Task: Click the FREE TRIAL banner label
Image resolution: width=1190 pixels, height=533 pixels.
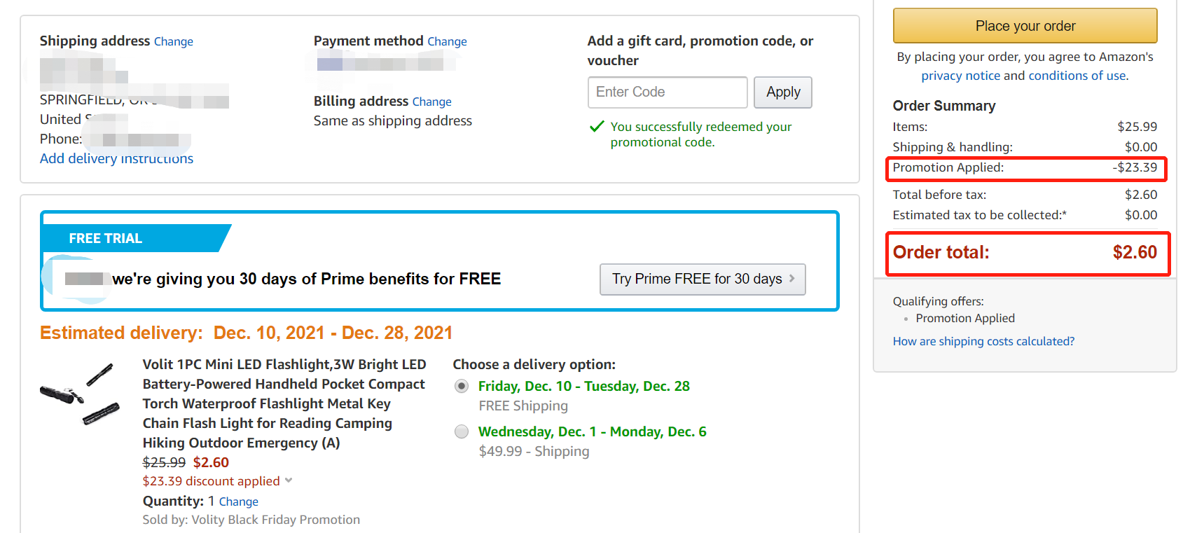Action: (106, 238)
